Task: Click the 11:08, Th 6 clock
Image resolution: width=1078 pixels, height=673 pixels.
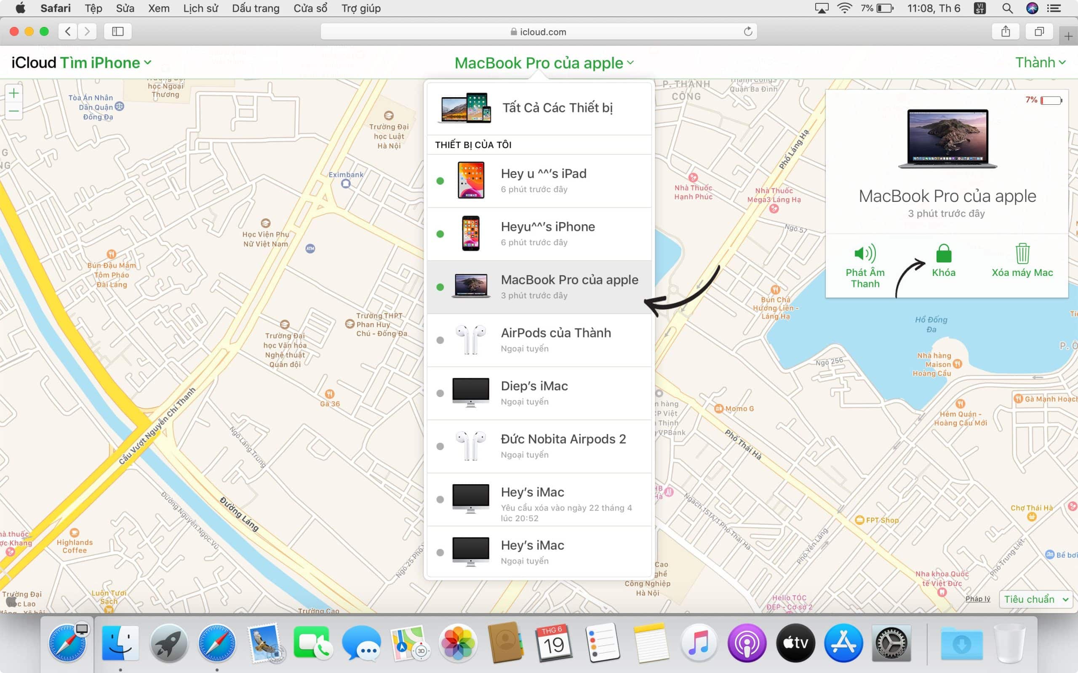Action: (x=934, y=8)
